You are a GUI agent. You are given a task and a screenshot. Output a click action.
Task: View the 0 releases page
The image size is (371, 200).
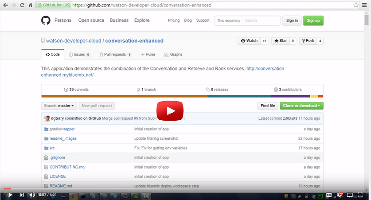217,90
